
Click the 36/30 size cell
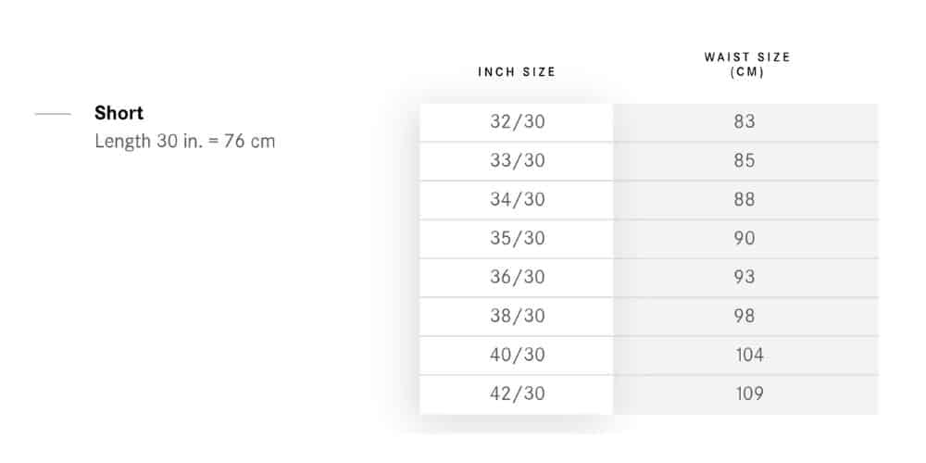click(517, 277)
